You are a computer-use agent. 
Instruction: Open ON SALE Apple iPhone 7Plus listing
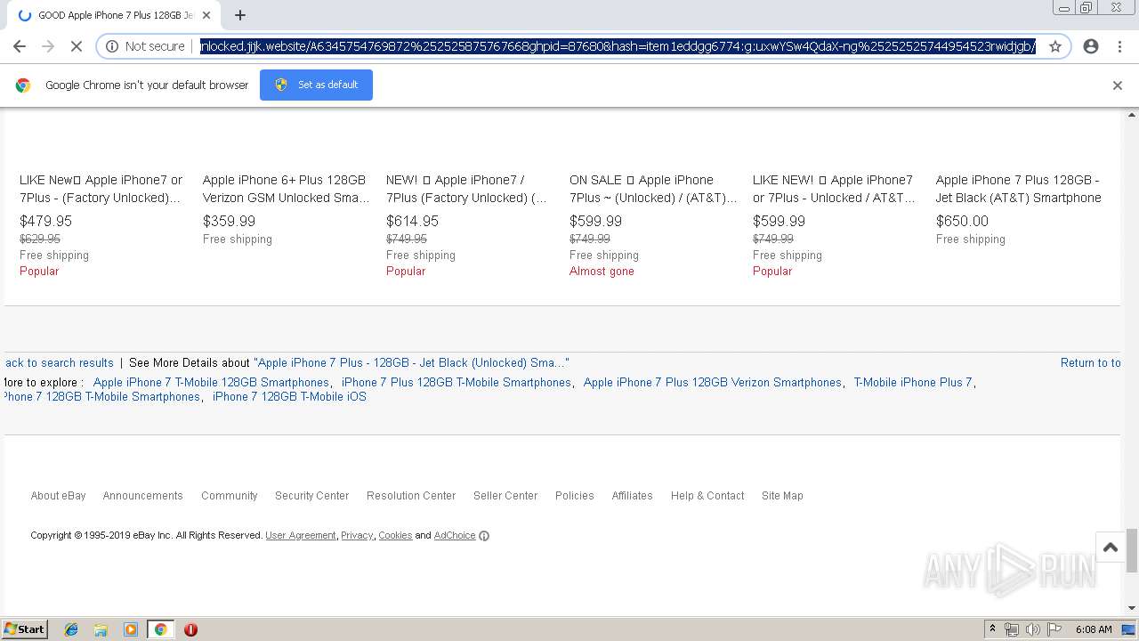[653, 189]
